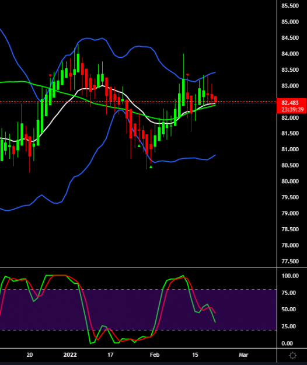Click the 84.000 price axis label
The width and height of the screenshot is (307, 365).
290,54
